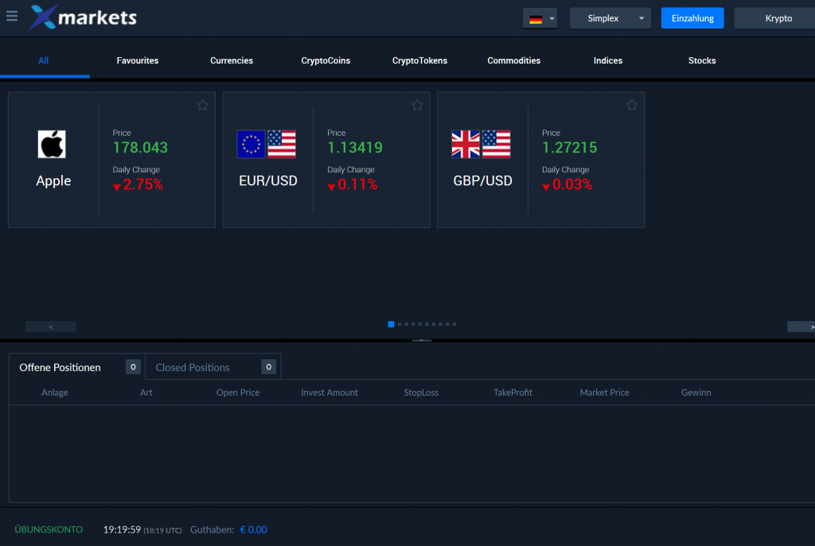Click the Art column header

click(x=146, y=393)
